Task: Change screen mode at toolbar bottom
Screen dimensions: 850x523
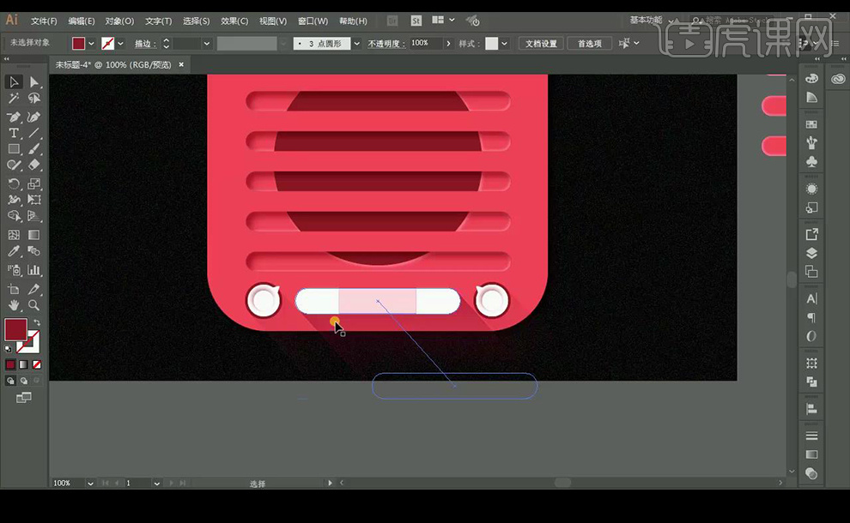Action: coord(23,398)
